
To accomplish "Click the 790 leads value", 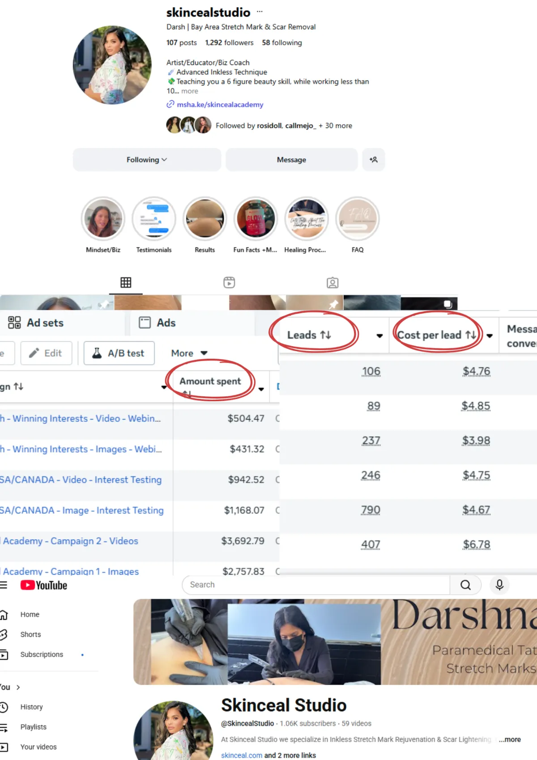I will coord(371,510).
